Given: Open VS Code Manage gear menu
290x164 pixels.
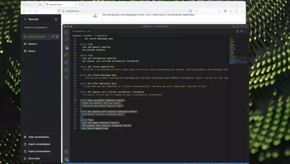Looking at the screenshot, I should pos(66,159).
